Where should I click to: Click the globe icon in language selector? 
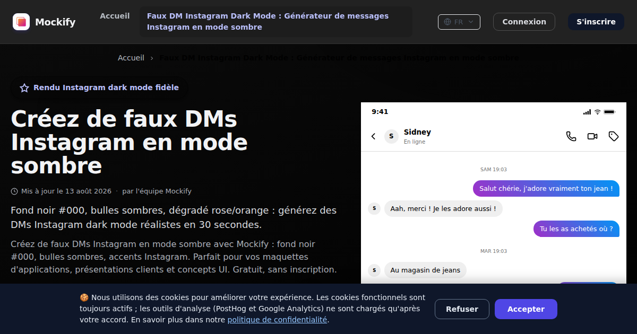[447, 22]
